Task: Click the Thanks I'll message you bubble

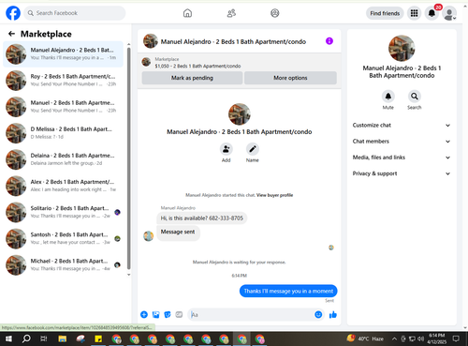Action: 288,291
